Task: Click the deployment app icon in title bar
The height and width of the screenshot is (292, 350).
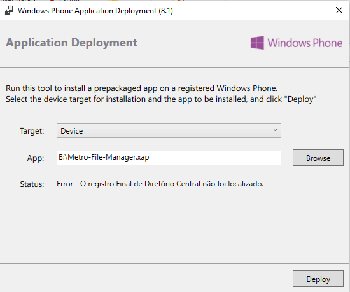Action: pyautogui.click(x=9, y=10)
